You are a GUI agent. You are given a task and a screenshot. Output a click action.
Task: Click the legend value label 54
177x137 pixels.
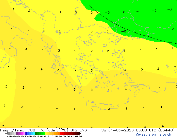pyautogui.click(x=80, y=136)
